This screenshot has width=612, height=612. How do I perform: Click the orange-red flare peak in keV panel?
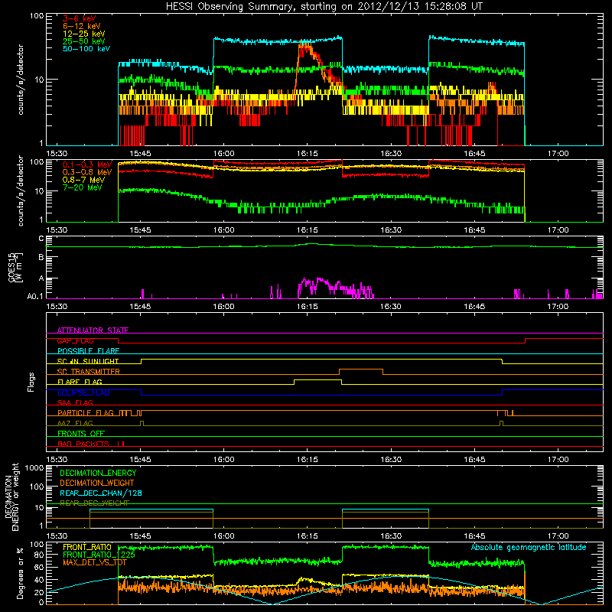pyautogui.click(x=305, y=47)
